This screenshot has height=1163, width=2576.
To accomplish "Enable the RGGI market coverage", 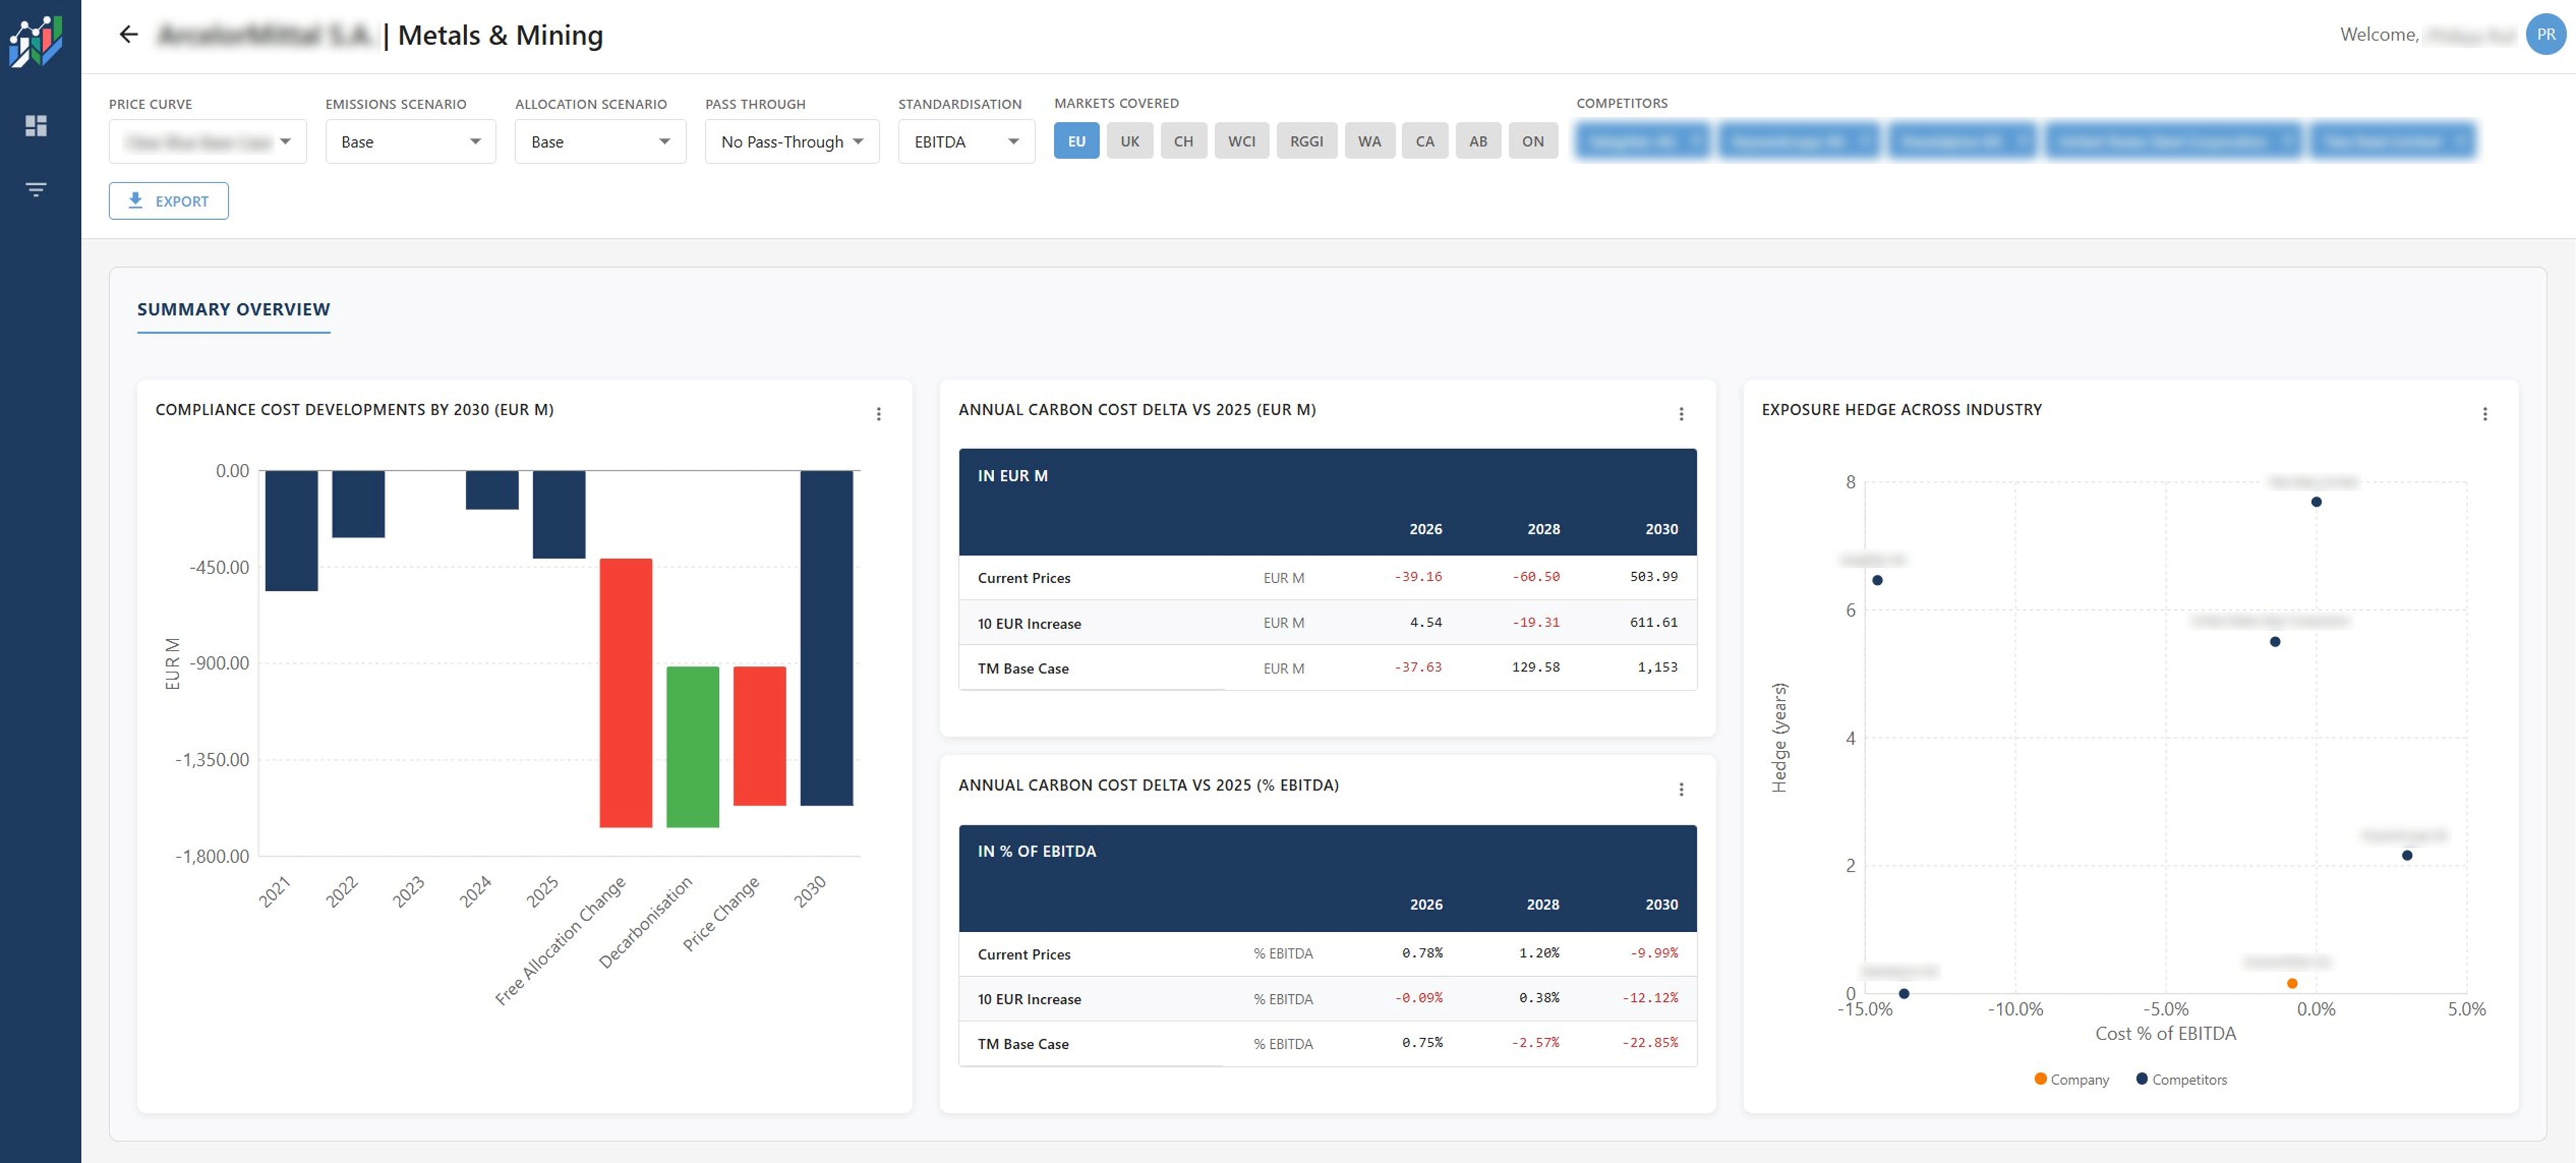I will [x=1307, y=141].
